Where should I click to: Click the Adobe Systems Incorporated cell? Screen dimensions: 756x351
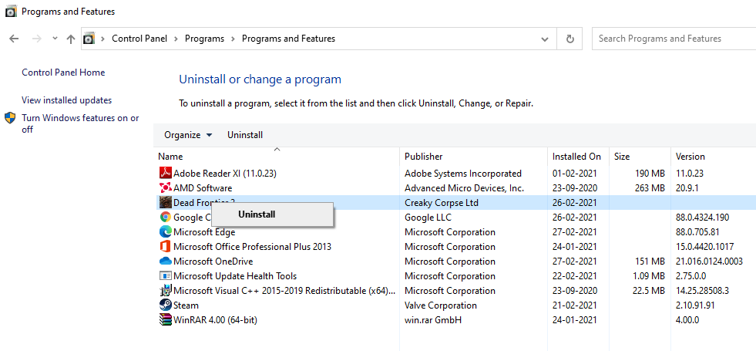tap(463, 173)
